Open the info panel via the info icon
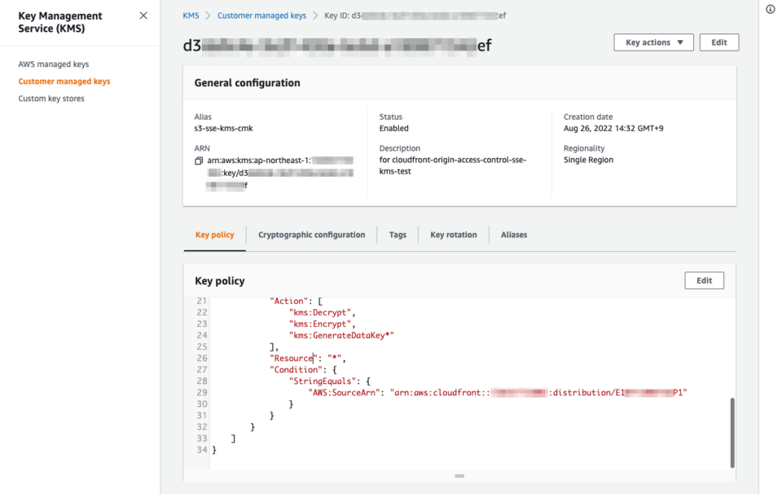Screen dimensions: 782x494 click(x=771, y=10)
